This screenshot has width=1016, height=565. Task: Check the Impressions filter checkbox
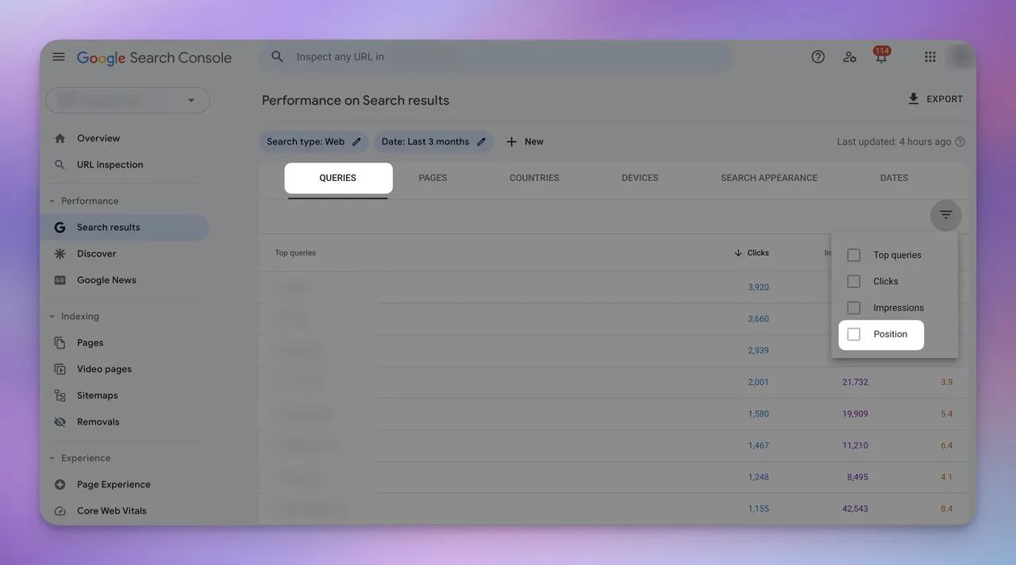(x=854, y=308)
